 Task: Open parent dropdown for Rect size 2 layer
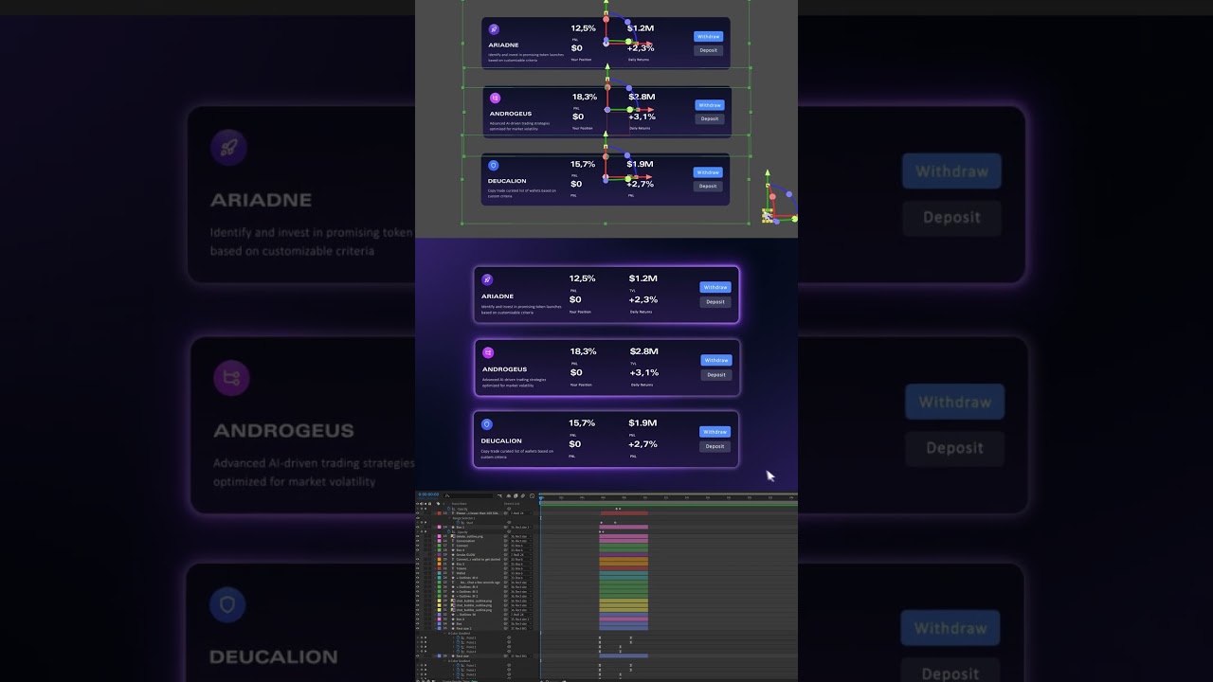[521, 628]
